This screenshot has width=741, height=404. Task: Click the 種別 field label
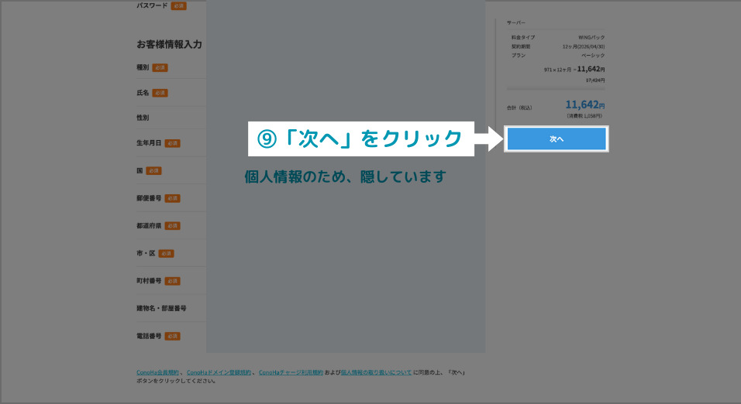(x=143, y=67)
